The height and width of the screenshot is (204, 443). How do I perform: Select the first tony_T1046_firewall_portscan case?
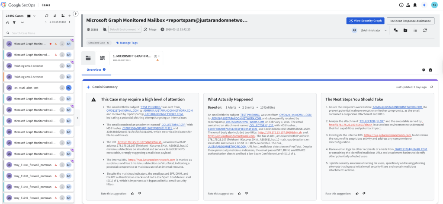tap(39, 165)
